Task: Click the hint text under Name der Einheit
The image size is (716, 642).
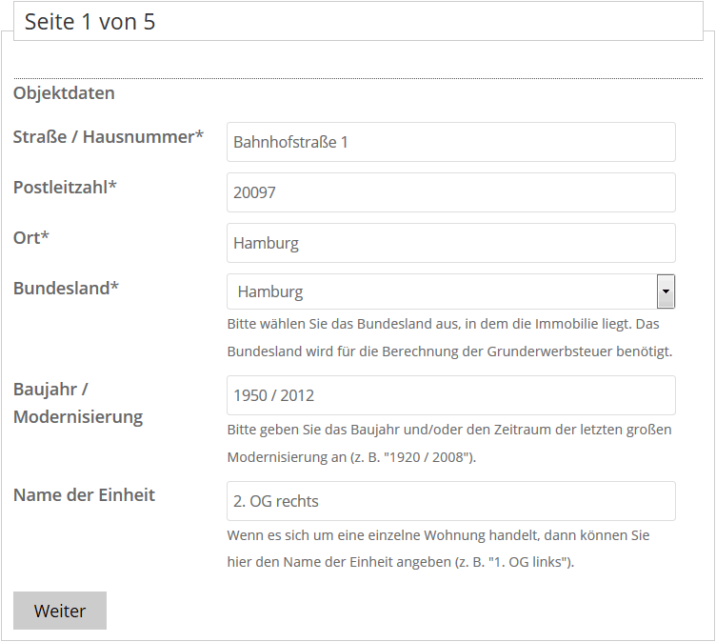Action: [438, 549]
